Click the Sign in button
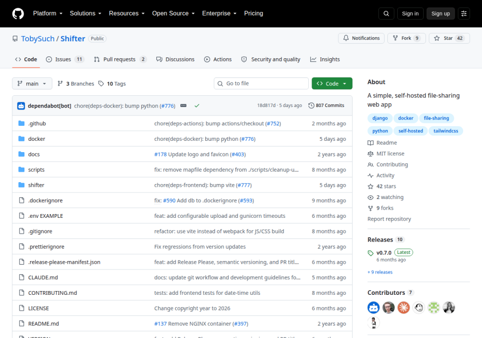This screenshot has width=482, height=338. 410,14
